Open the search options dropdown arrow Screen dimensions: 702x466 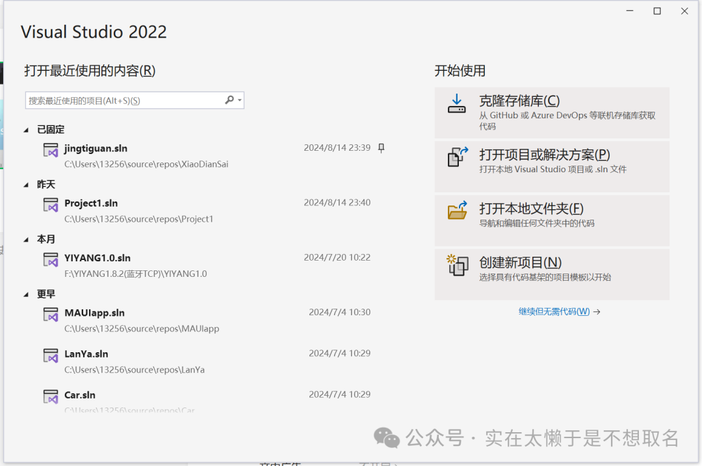point(239,100)
